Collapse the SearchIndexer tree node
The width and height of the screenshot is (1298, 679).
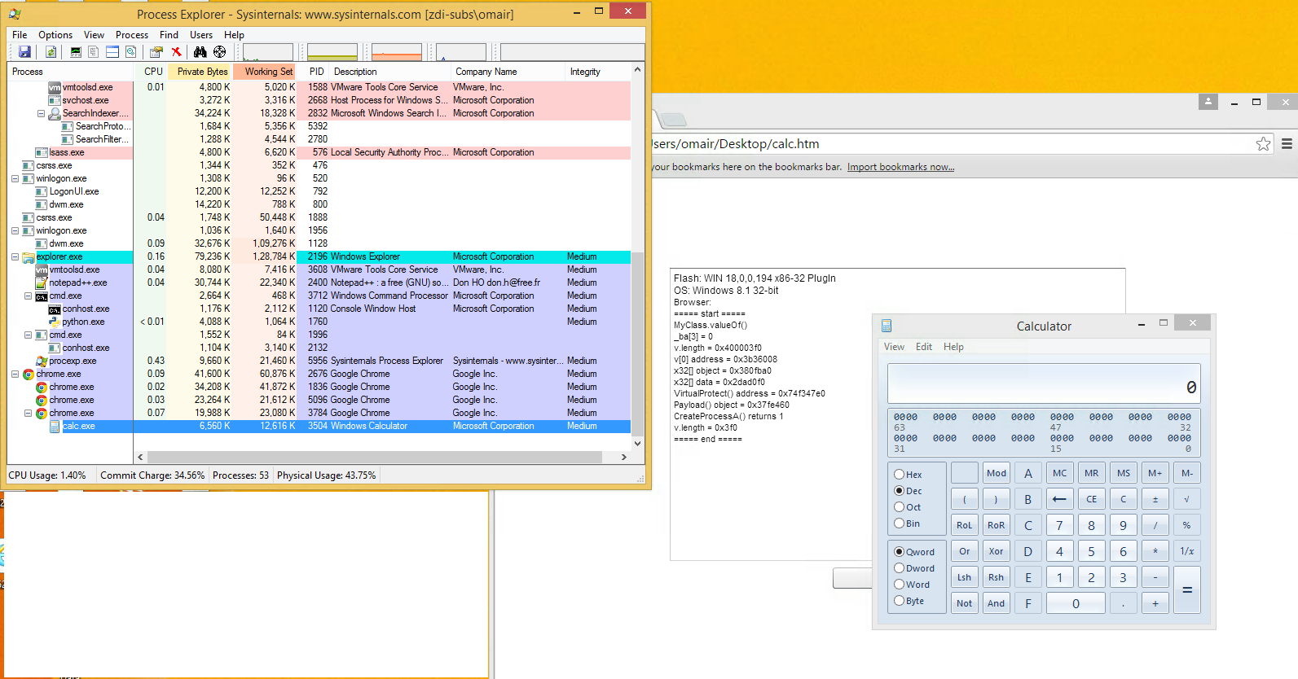pyautogui.click(x=41, y=113)
